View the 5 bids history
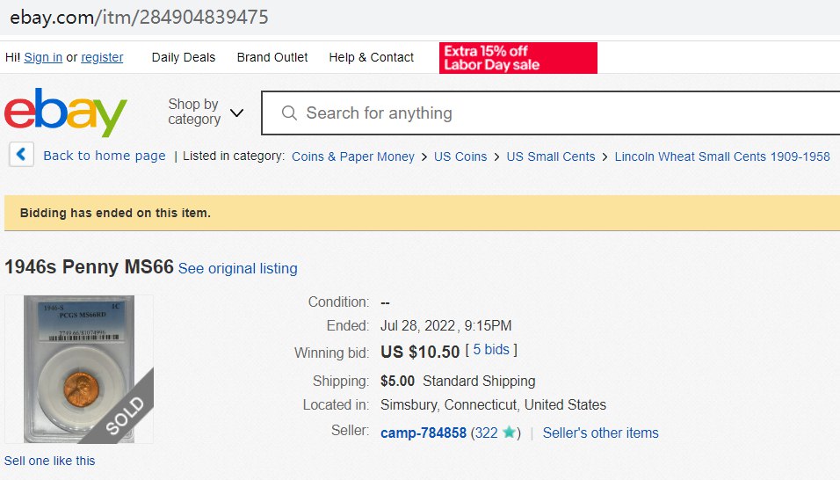This screenshot has width=840, height=480. pyautogui.click(x=490, y=350)
